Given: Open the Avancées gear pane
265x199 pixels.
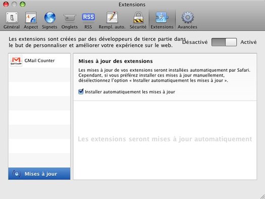Looking at the screenshot, I should (x=187, y=21).
